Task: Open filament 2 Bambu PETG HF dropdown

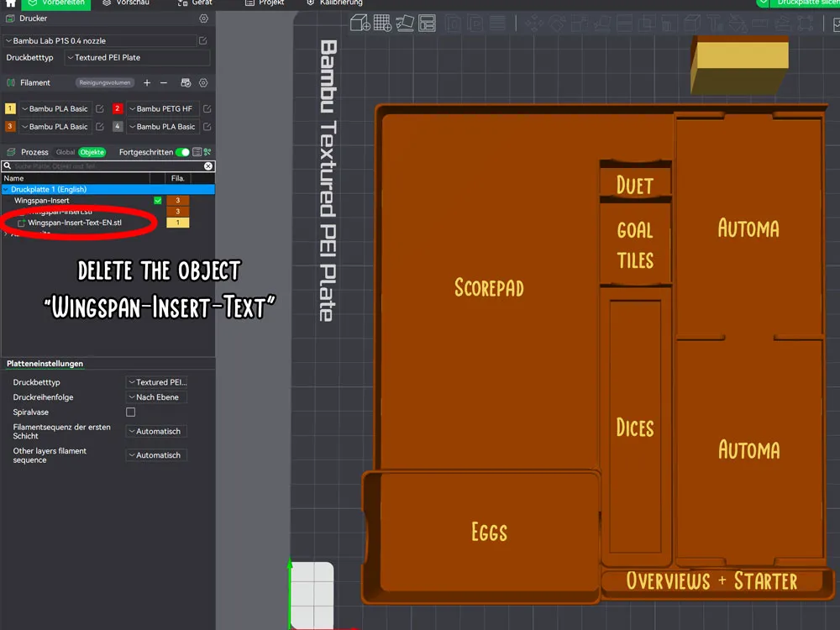Action: [163, 108]
